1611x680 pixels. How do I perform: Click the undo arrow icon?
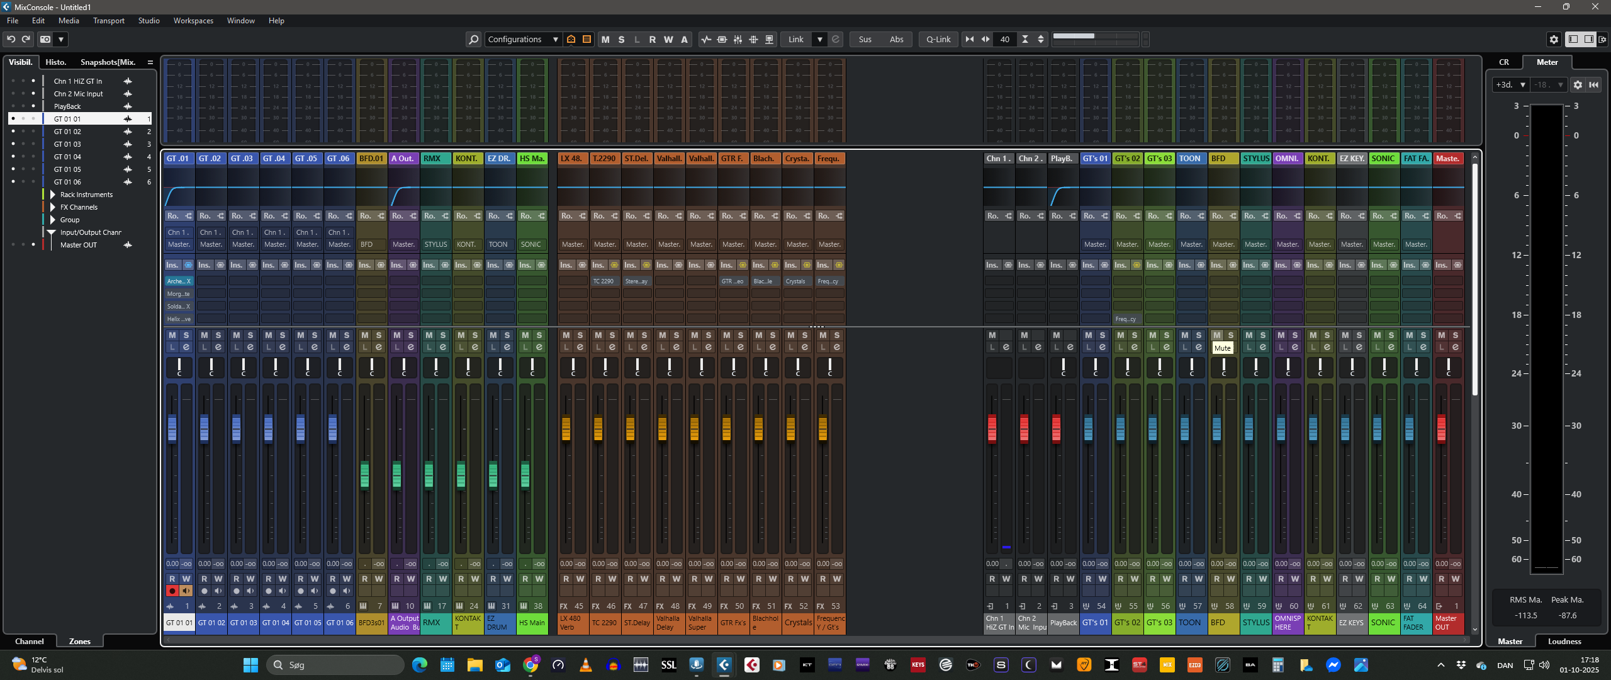[11, 39]
